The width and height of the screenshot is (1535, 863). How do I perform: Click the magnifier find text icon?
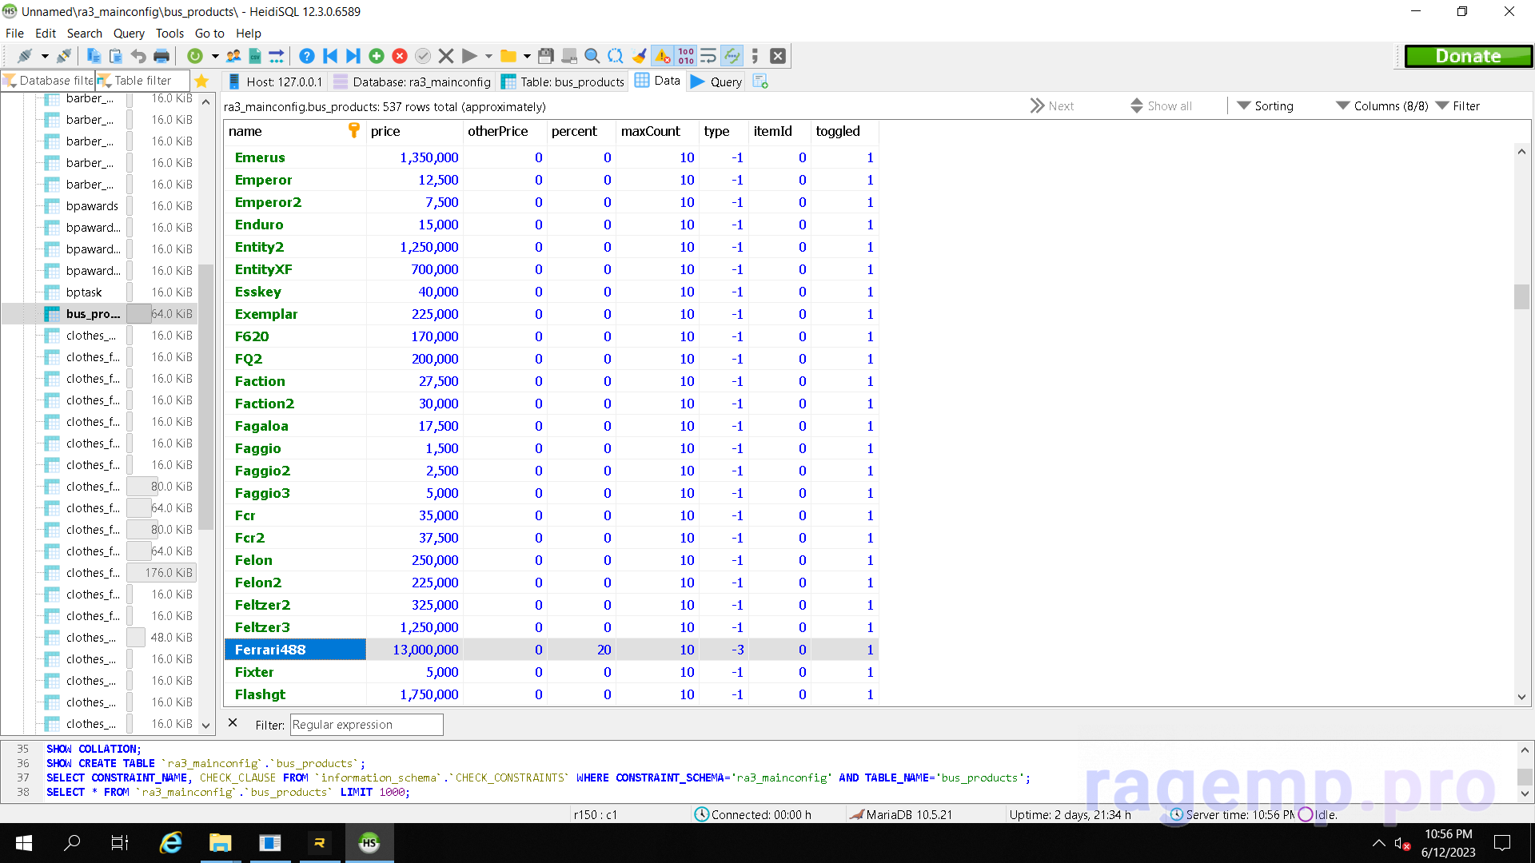592,56
